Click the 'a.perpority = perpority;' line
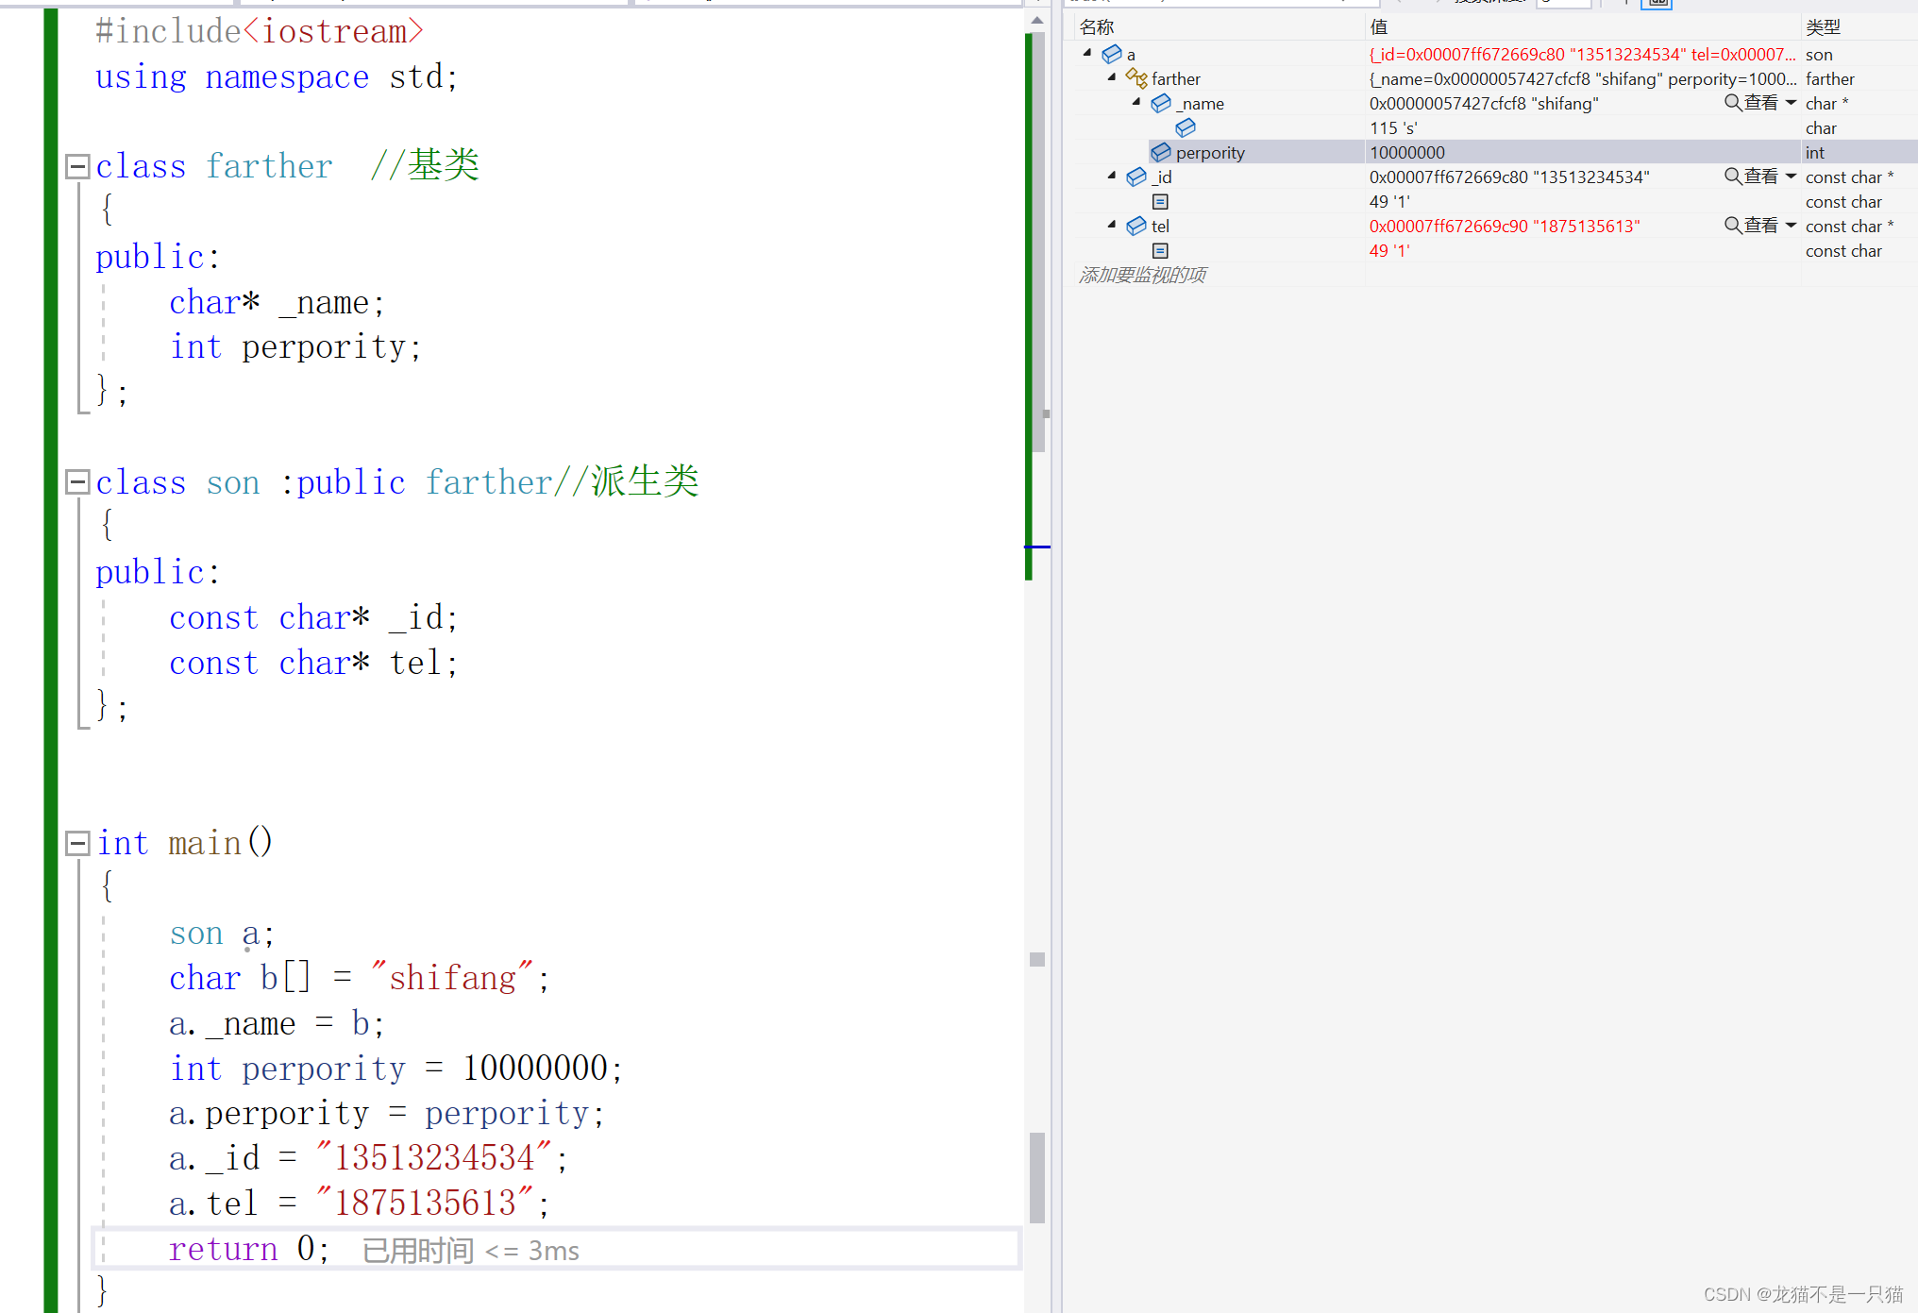 pyautogui.click(x=387, y=1114)
